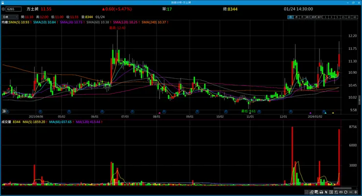Click the right-edge vertical scrollbar handle
The image size is (362, 196).
[359, 100]
